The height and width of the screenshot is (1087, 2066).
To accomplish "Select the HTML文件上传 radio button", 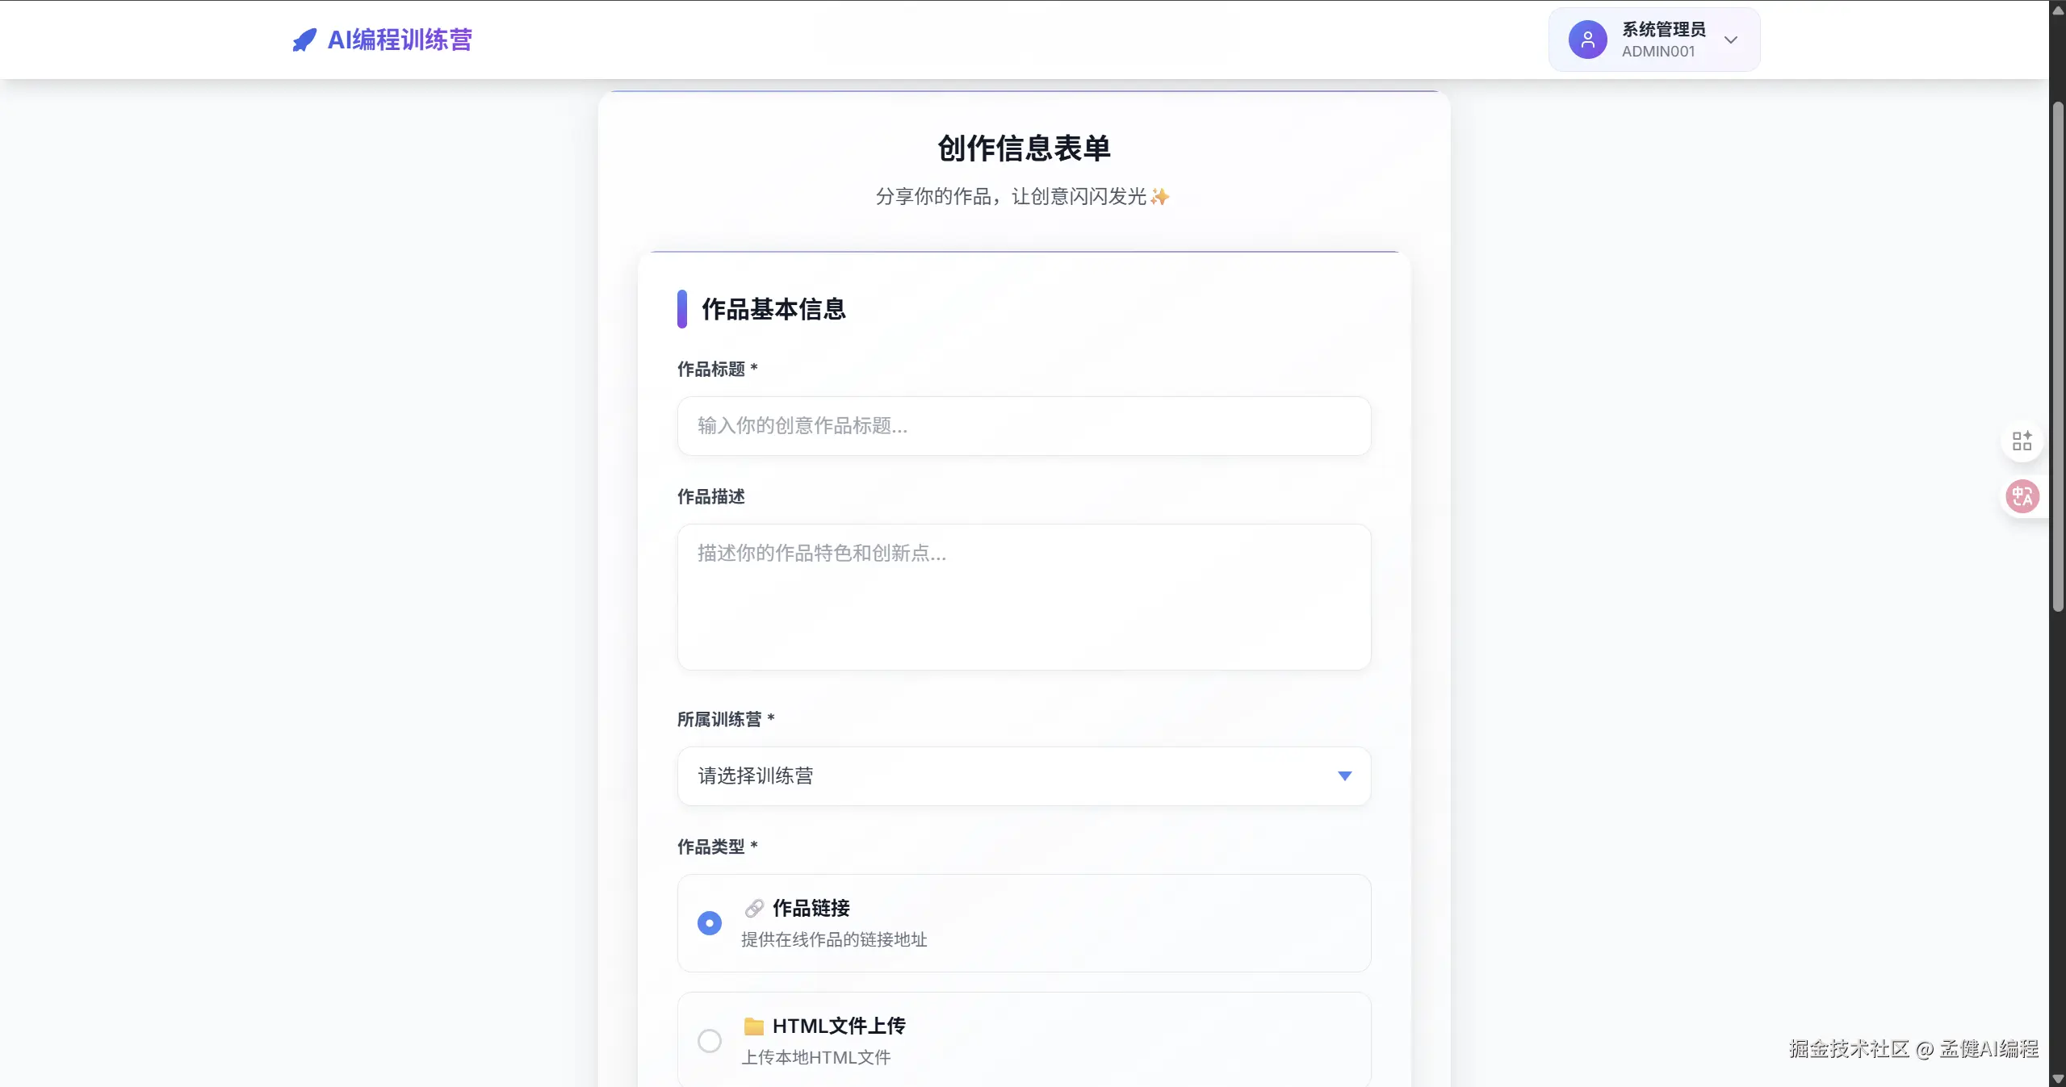I will click(x=710, y=1041).
